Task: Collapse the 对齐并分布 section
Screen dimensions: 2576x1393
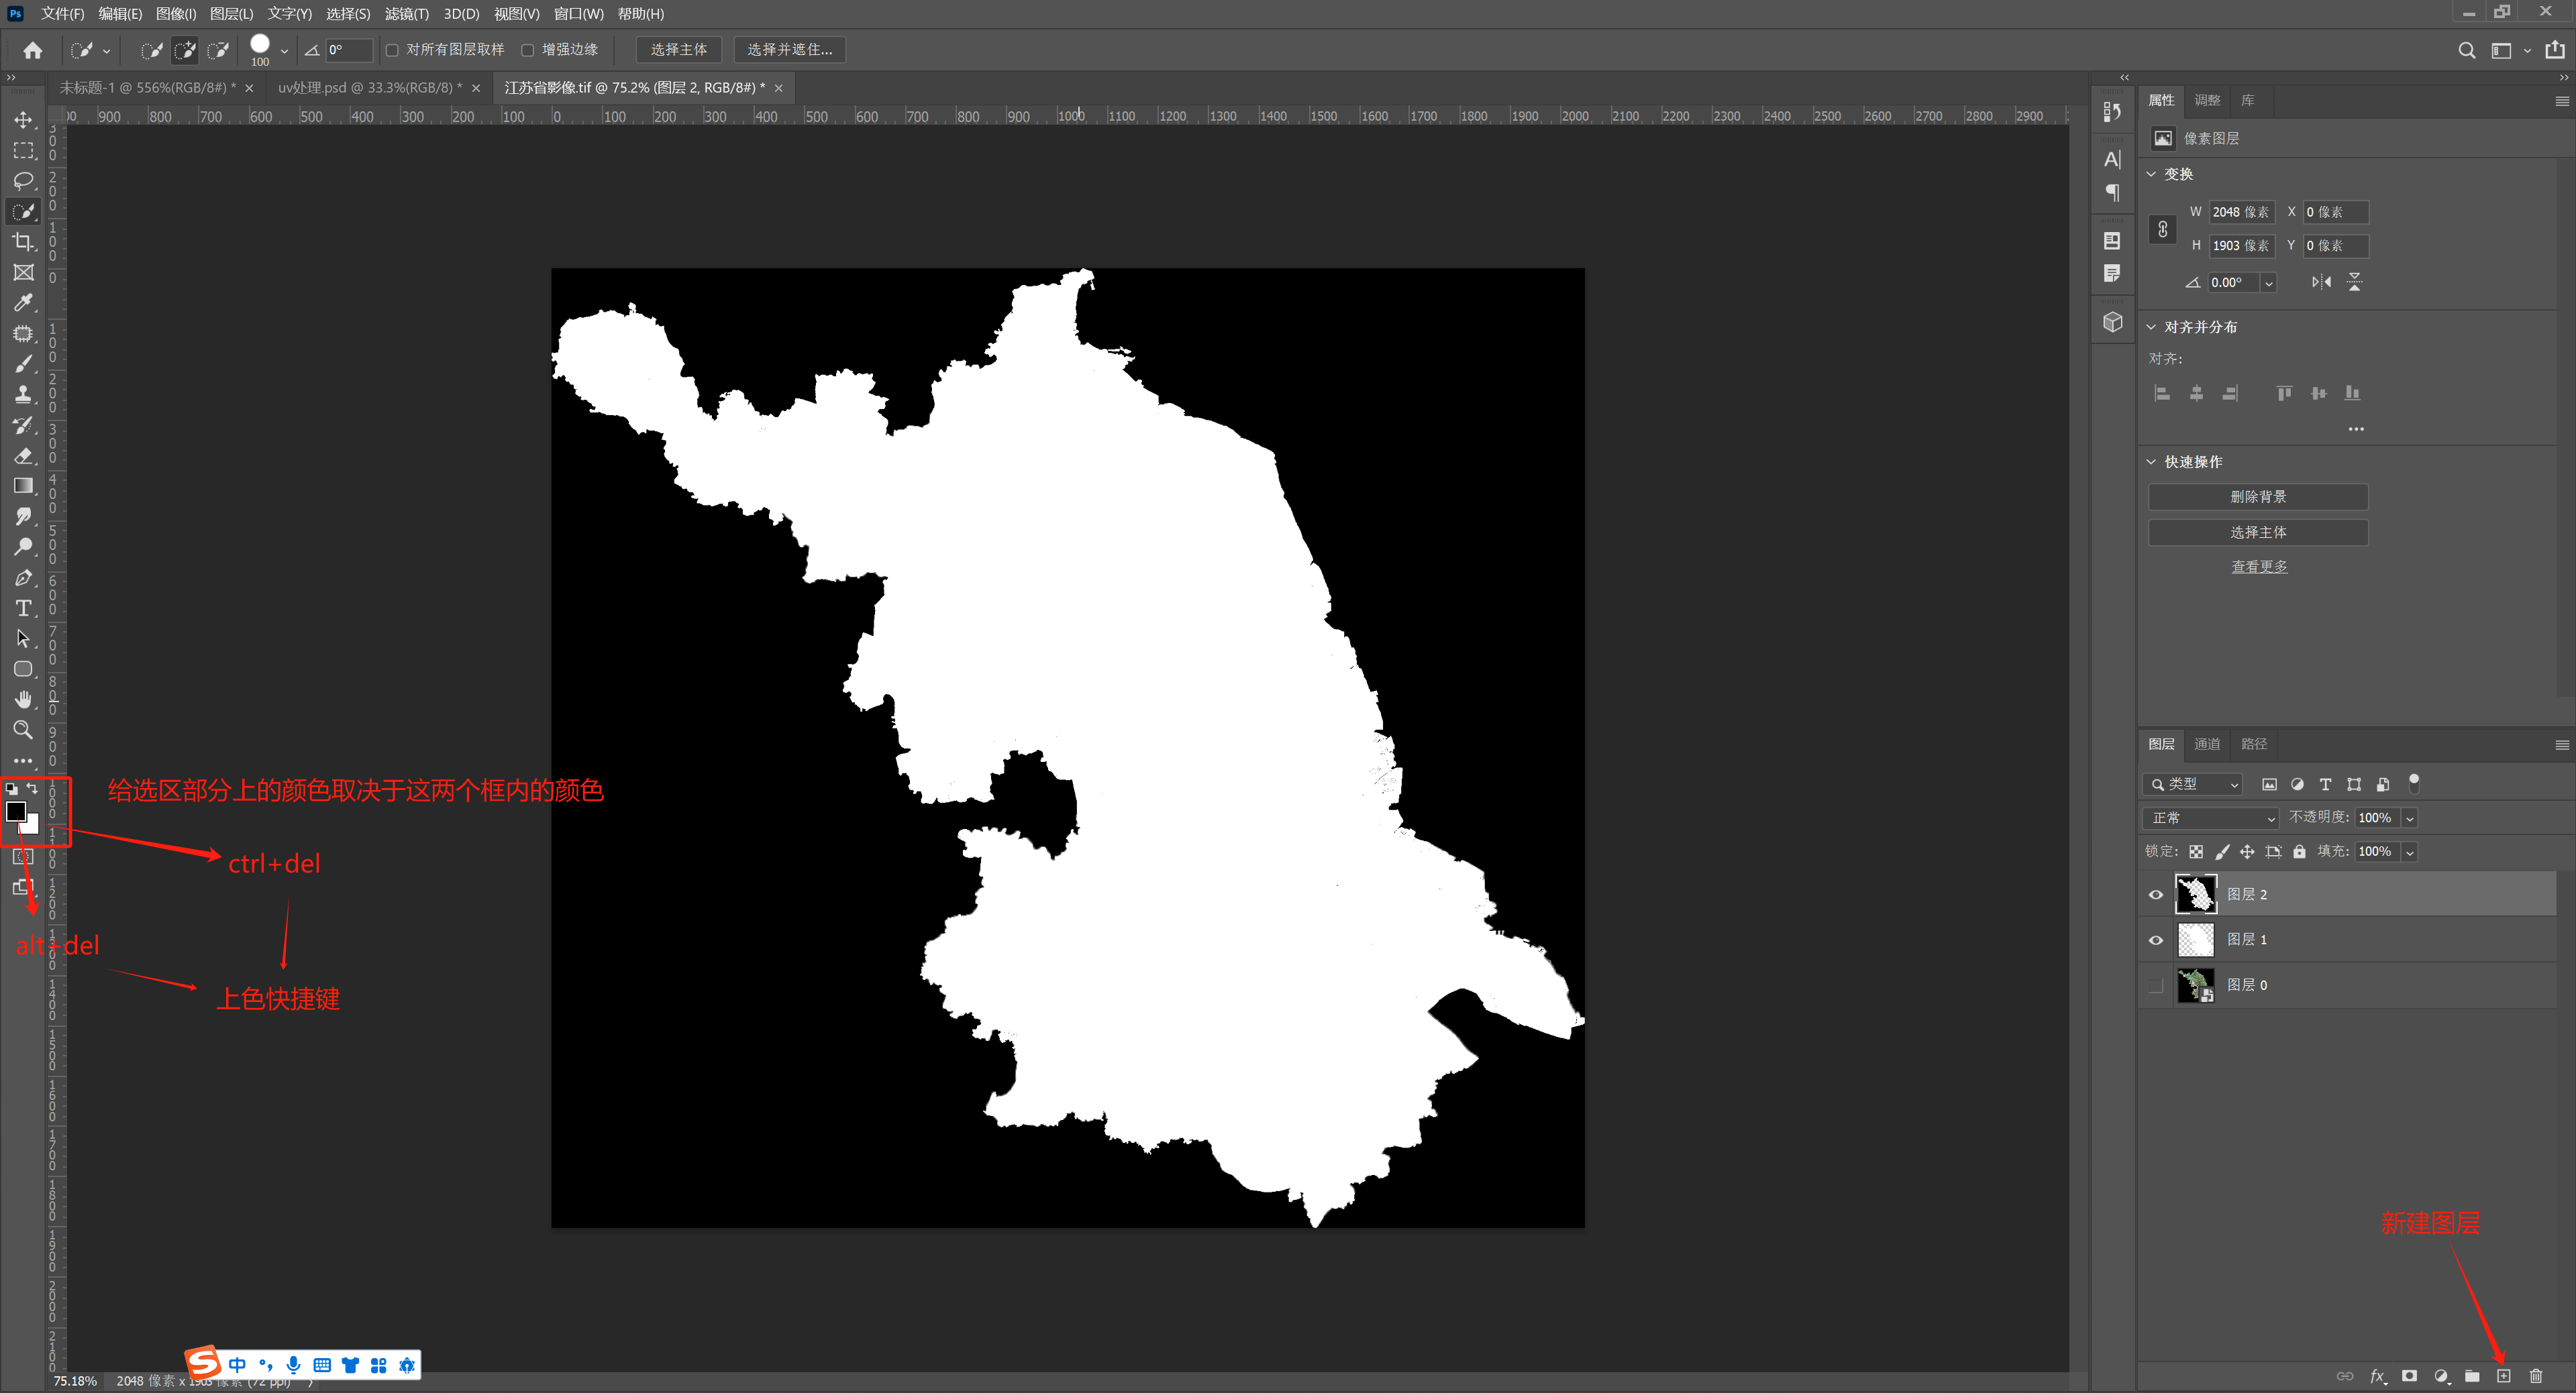Action: click(x=2152, y=327)
